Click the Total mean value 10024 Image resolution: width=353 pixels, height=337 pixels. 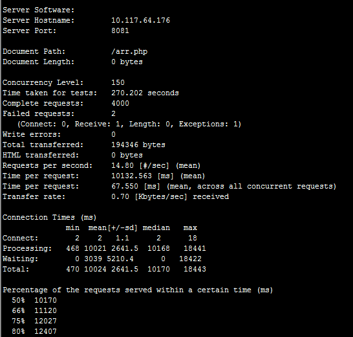point(95,270)
